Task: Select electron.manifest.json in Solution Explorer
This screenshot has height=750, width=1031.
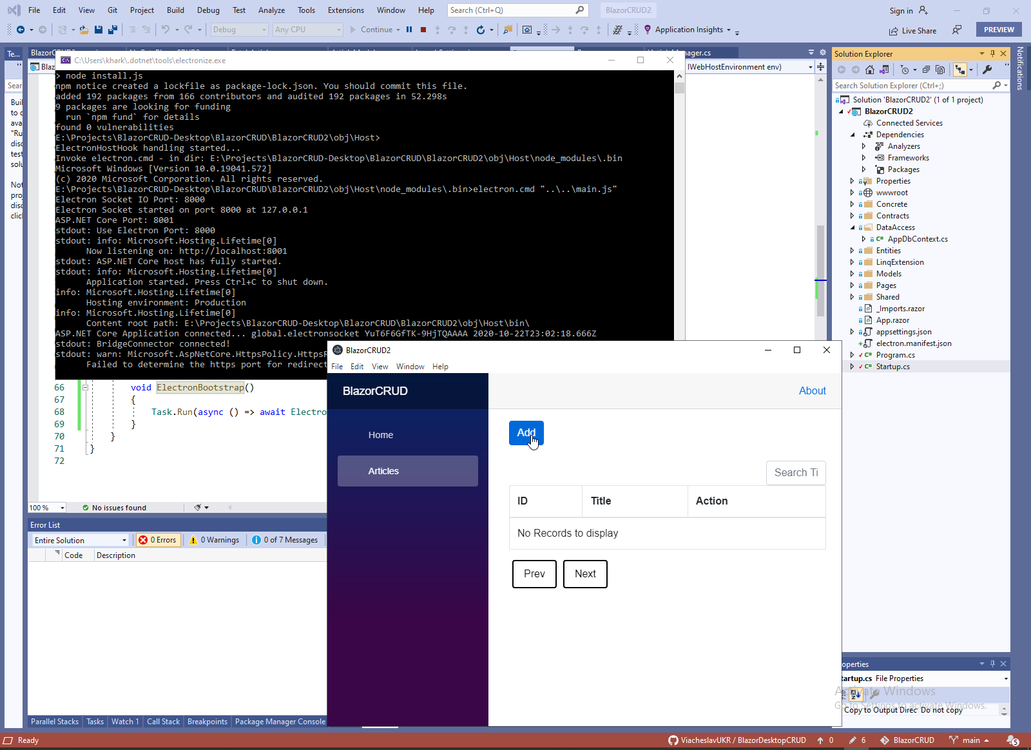Action: click(914, 343)
